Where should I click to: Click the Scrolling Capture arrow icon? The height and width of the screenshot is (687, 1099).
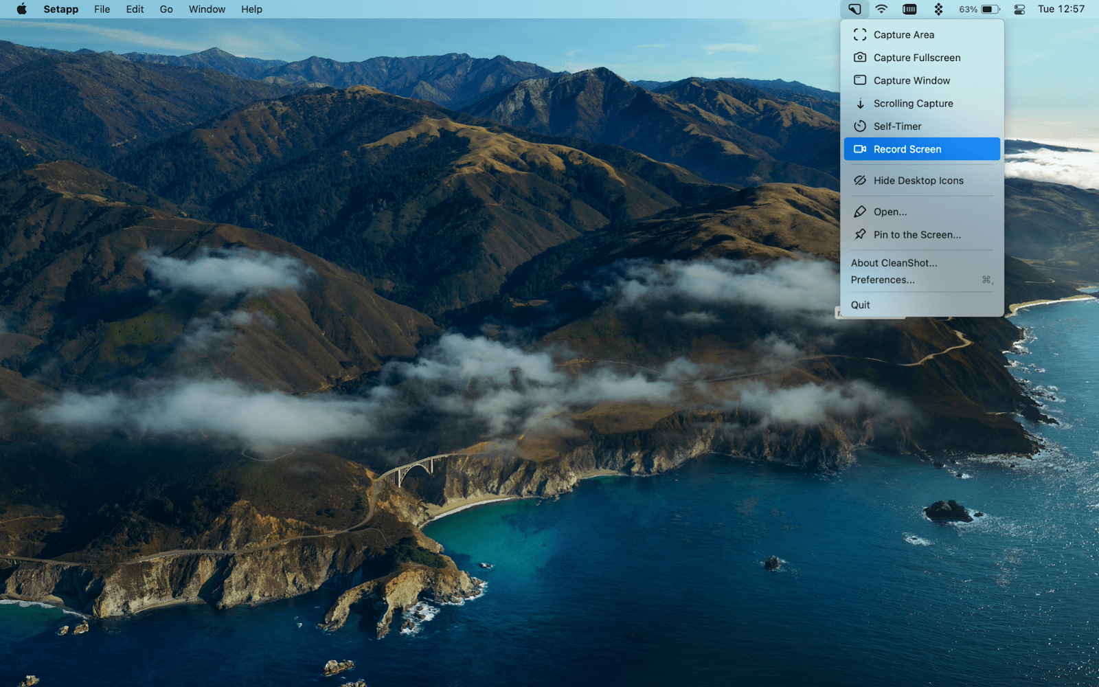pos(860,103)
